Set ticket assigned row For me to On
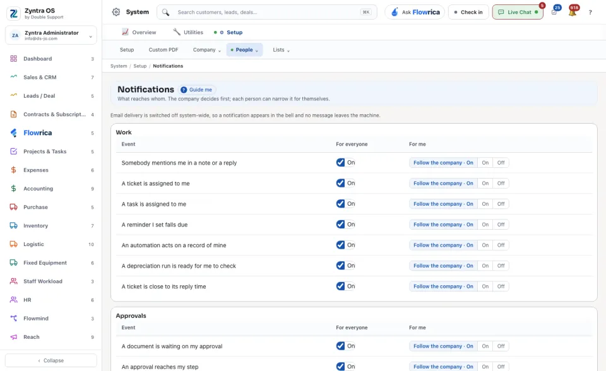 (x=485, y=183)
